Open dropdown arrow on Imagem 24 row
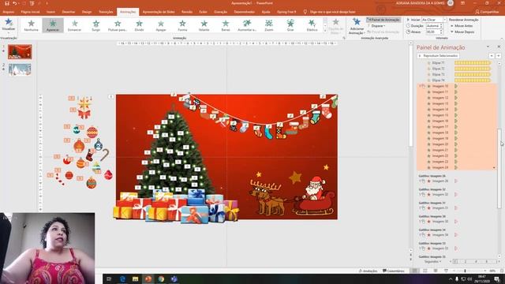This screenshot has height=284, width=505. coord(495,167)
